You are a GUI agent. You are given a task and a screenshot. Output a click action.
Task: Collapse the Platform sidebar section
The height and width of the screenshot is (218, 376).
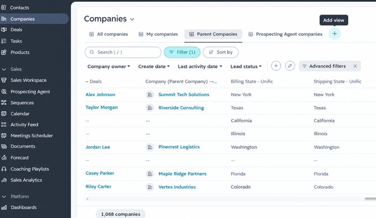click(x=3, y=197)
